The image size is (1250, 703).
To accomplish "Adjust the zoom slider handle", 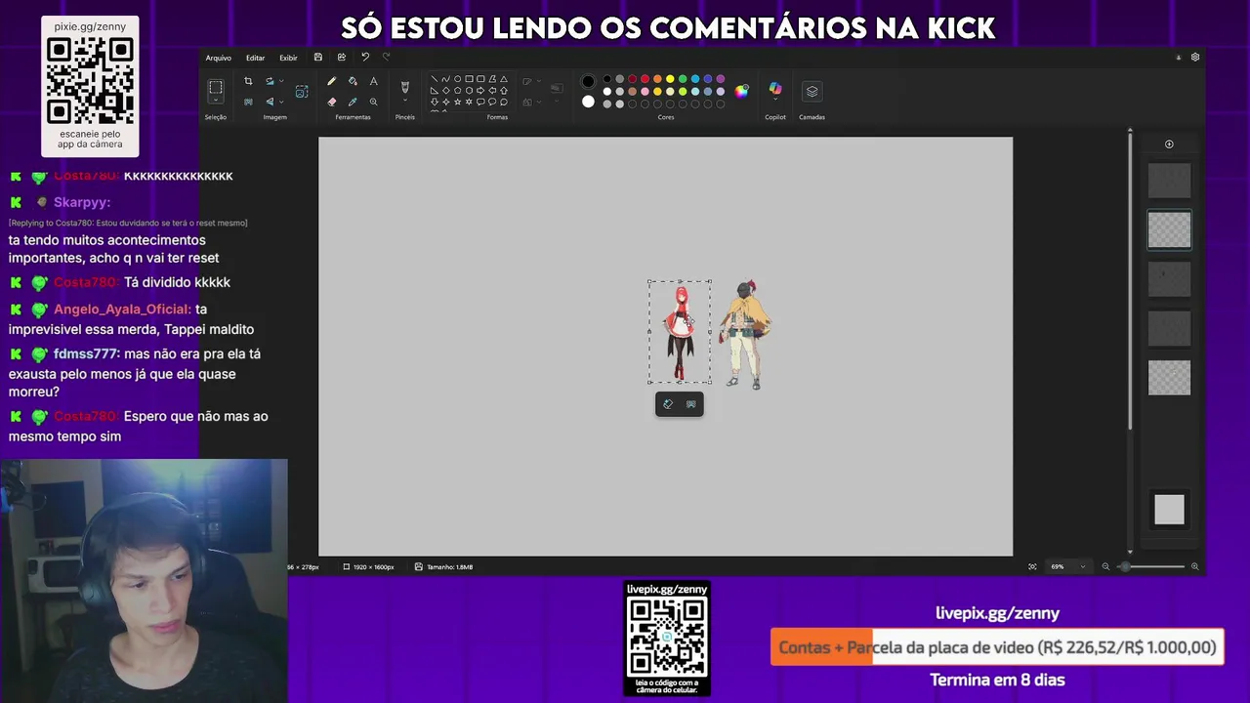I will coord(1125,566).
